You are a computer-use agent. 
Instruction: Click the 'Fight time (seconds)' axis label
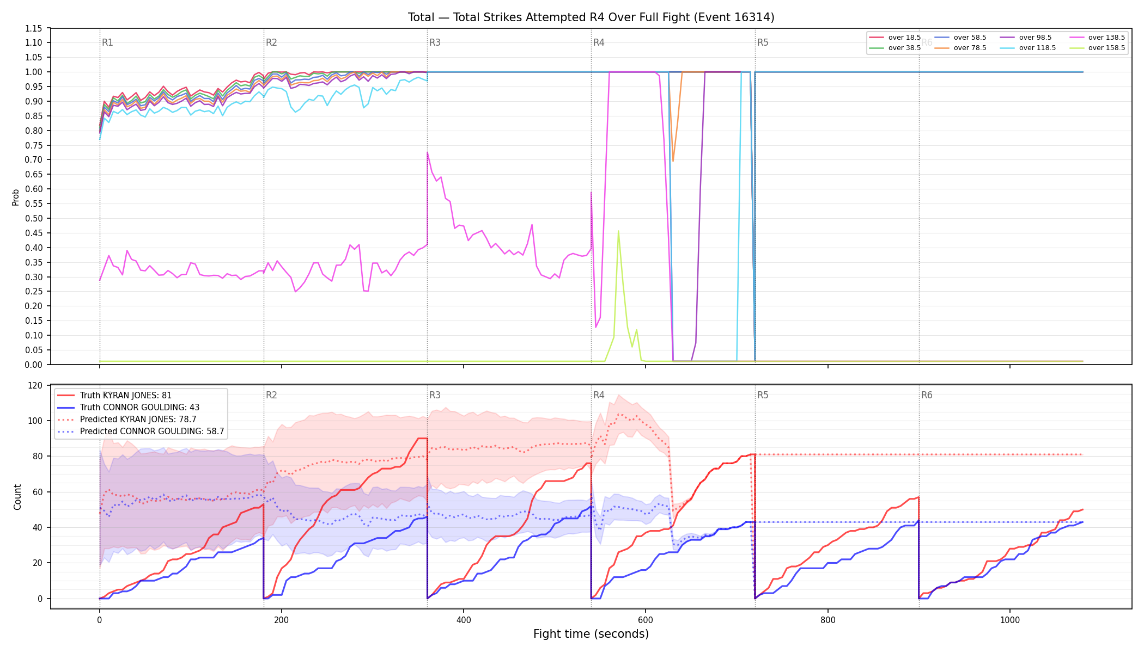pyautogui.click(x=591, y=634)
